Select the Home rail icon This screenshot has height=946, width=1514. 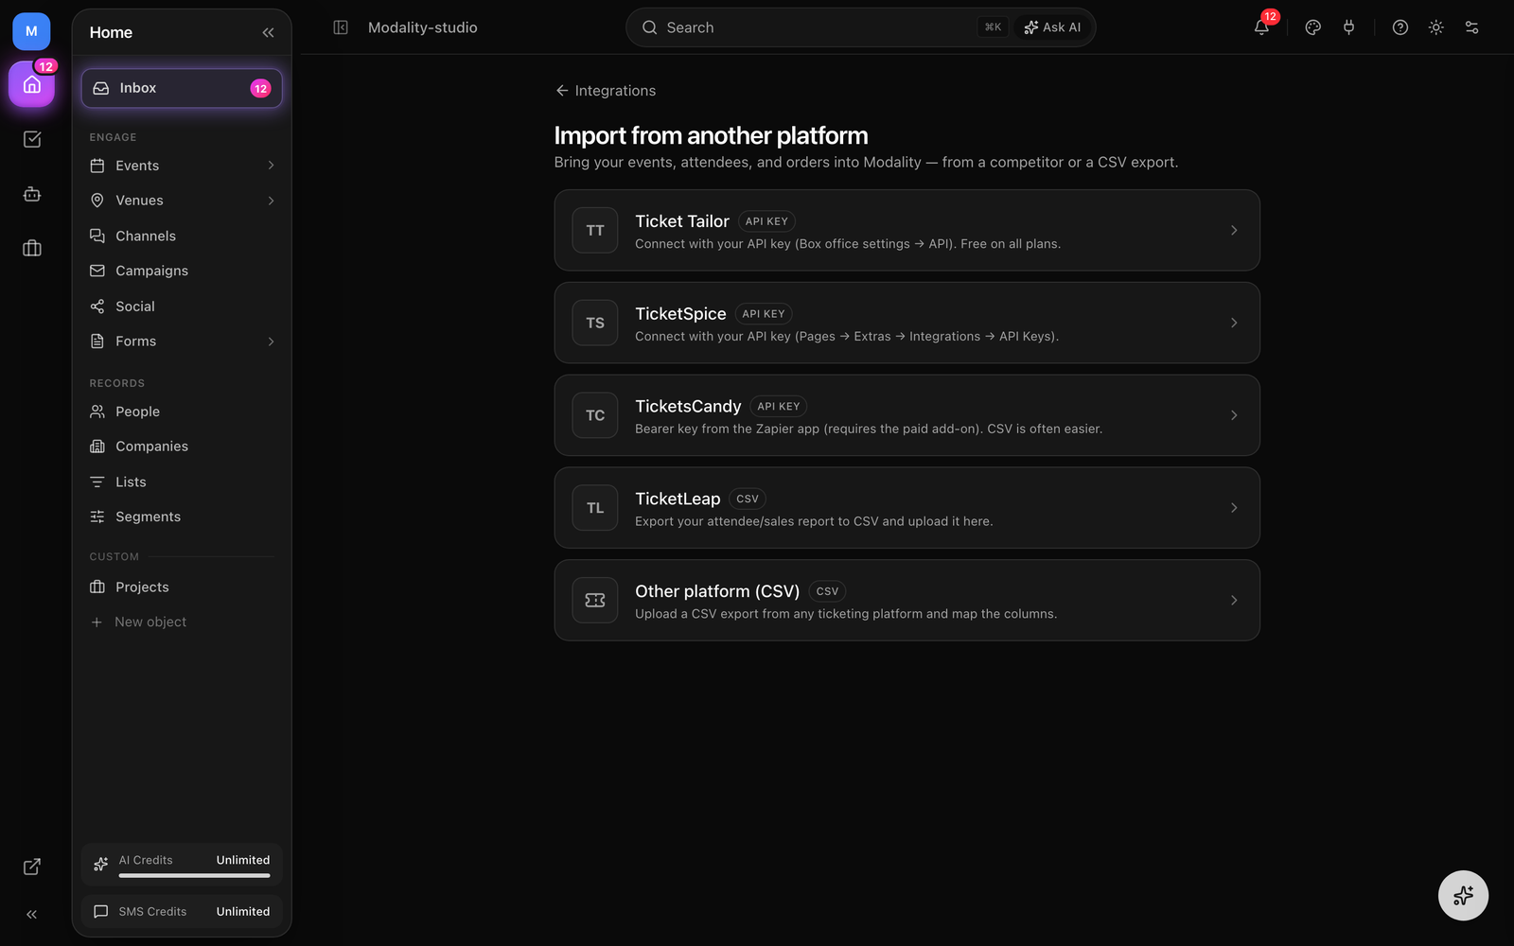coord(31,85)
